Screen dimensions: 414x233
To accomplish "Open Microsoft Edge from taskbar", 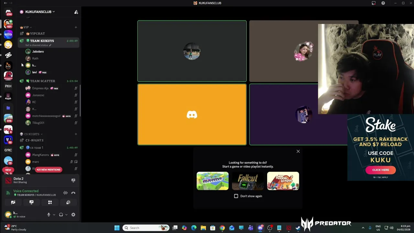I will [x=194, y=228].
